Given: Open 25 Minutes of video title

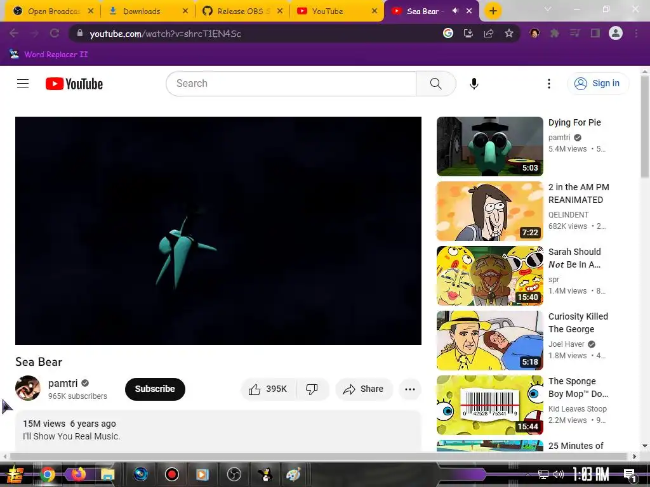Looking at the screenshot, I should pos(576,446).
